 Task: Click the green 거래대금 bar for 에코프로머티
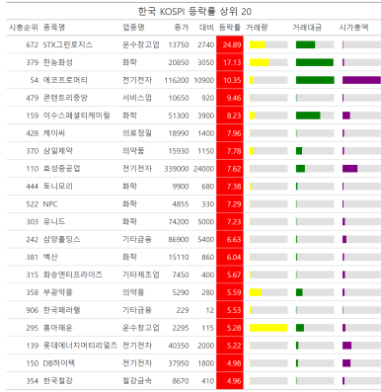point(315,80)
